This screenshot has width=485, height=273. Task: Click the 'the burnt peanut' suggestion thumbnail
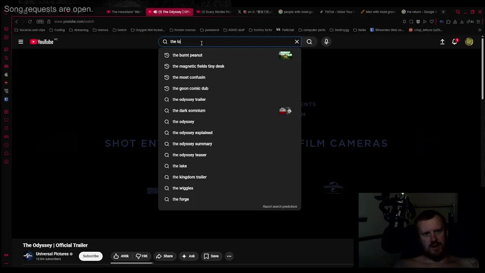pyautogui.click(x=285, y=55)
